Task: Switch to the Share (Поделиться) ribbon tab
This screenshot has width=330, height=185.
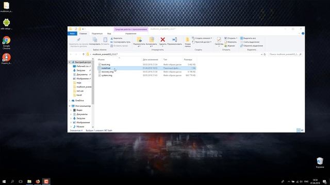Action: point(97,33)
